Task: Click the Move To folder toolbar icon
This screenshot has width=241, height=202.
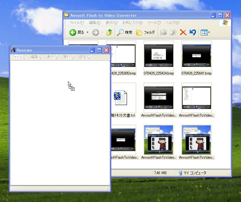Action: 164,32
